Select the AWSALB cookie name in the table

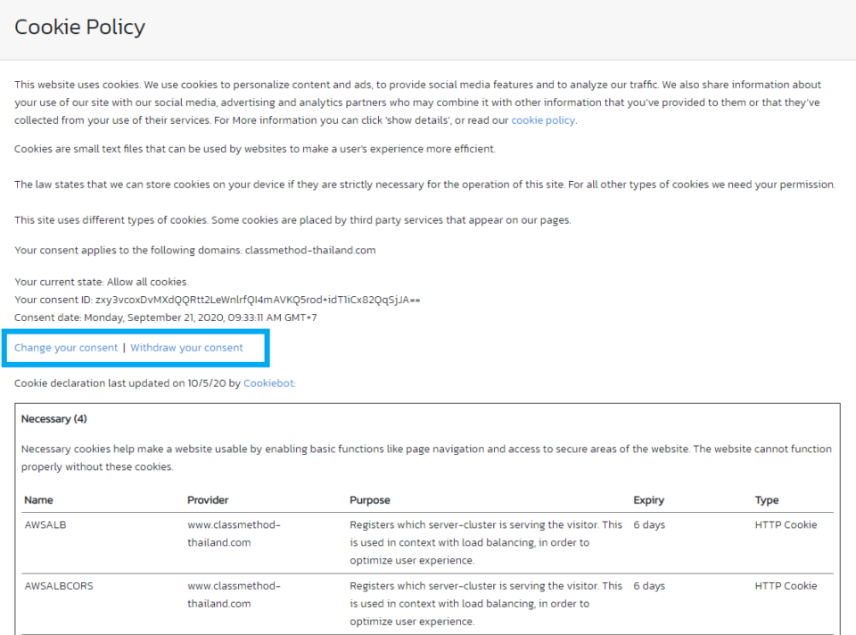(45, 524)
